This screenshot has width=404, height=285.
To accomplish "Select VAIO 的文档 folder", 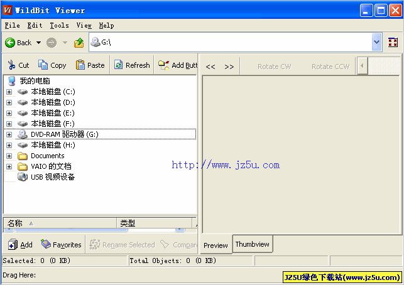I will point(51,166).
